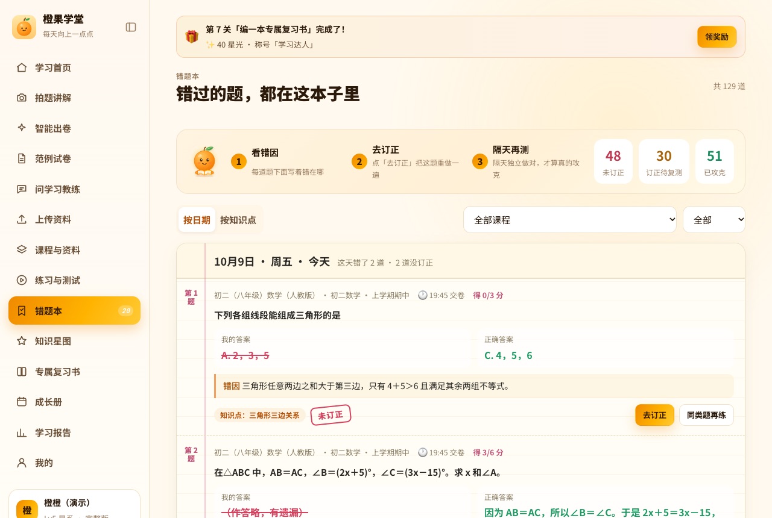Click the camera icon beside 拍题讲解
772x518 pixels.
pyautogui.click(x=22, y=98)
